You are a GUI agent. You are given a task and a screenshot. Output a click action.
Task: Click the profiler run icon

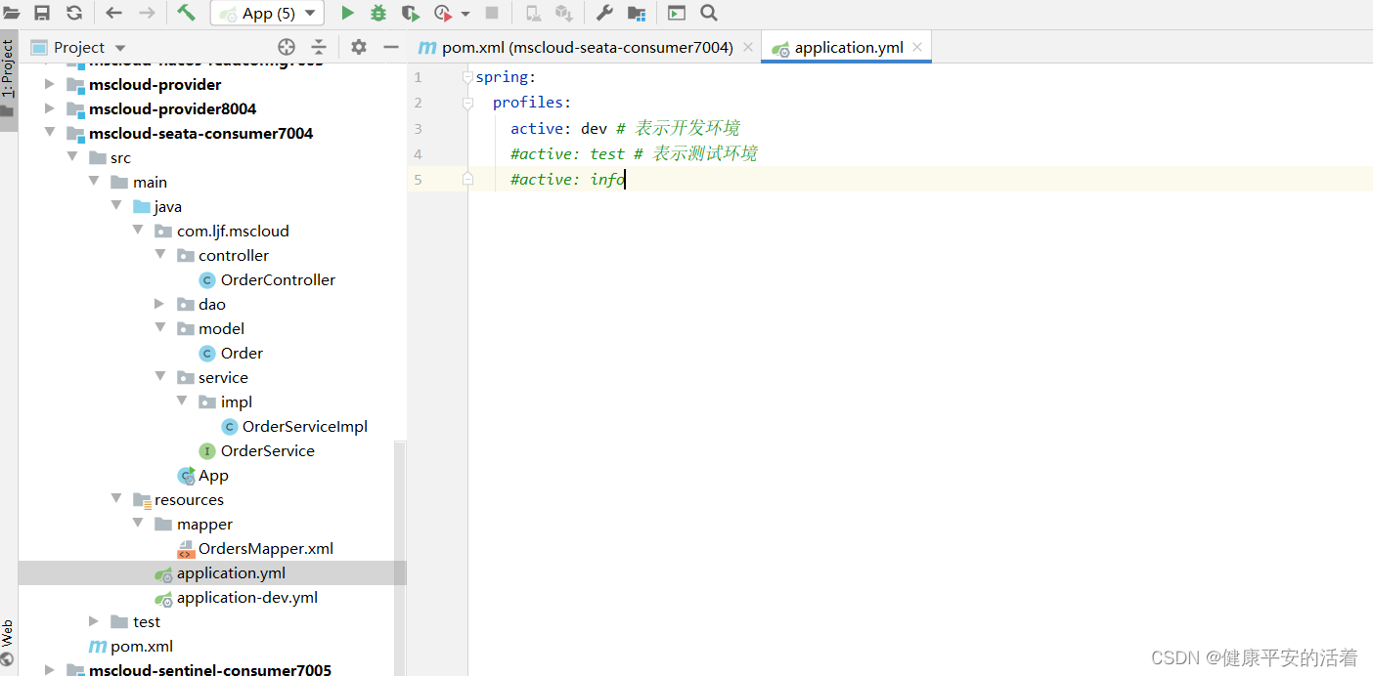tap(443, 13)
